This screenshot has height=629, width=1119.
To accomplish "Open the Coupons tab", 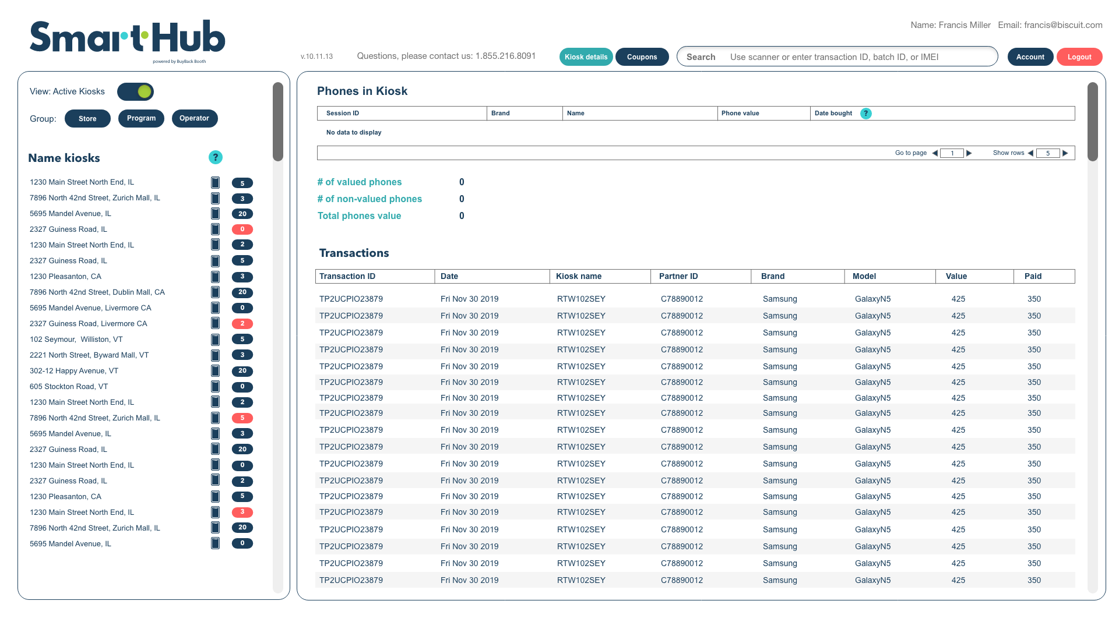I will click(x=642, y=56).
